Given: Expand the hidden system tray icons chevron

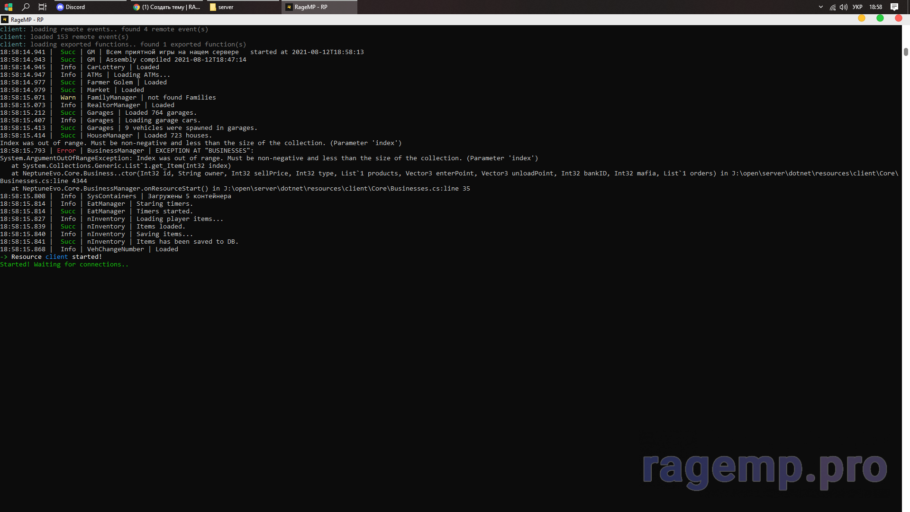Looking at the screenshot, I should [x=821, y=7].
